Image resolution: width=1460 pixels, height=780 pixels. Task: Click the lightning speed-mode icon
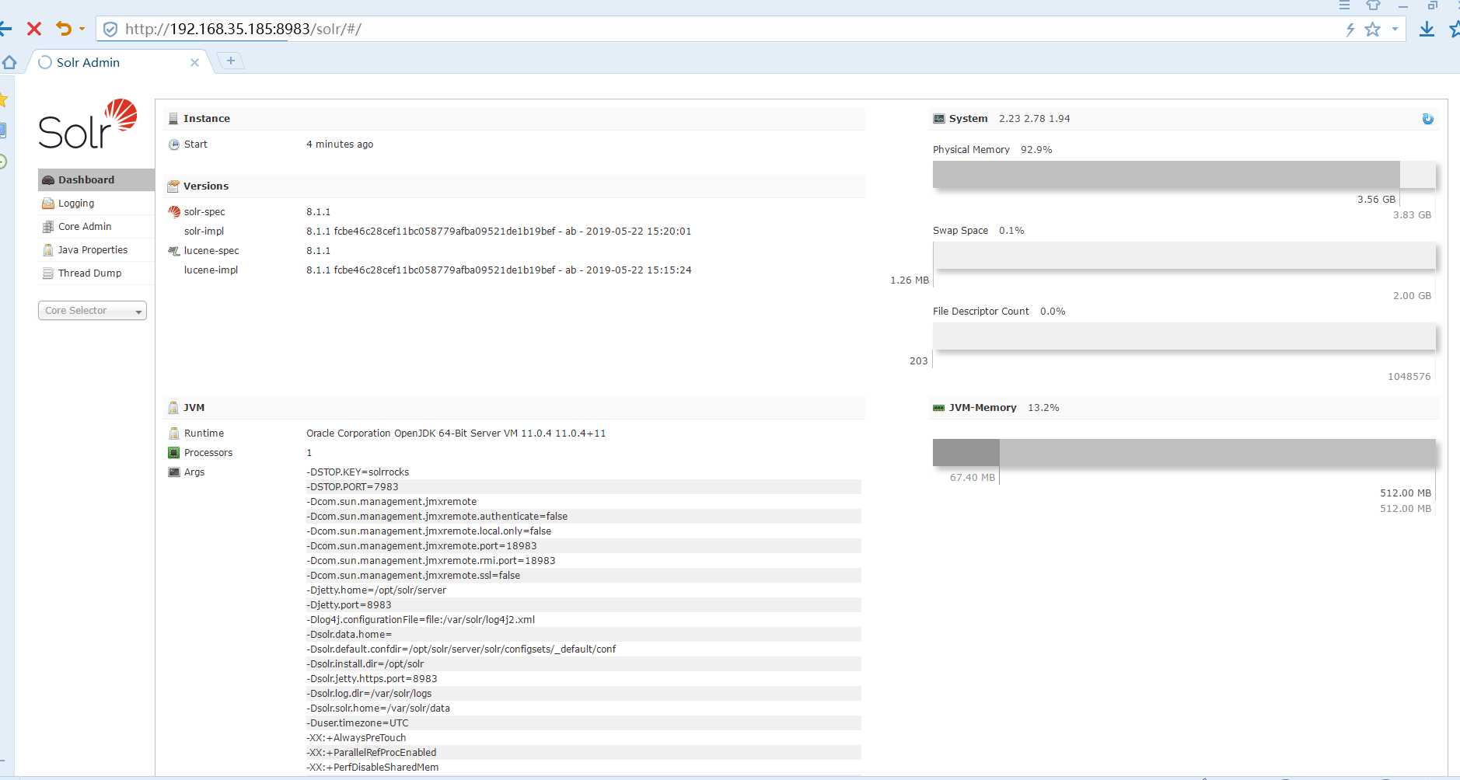tap(1350, 30)
